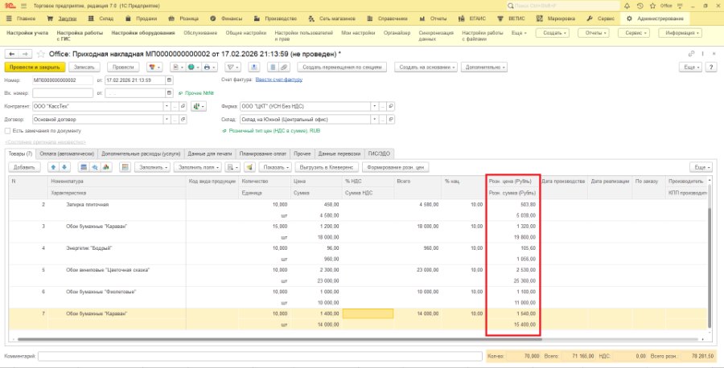Screen dimensions: 724x368
Task: Open the Заполнить поля dropdown
Action: point(199,167)
